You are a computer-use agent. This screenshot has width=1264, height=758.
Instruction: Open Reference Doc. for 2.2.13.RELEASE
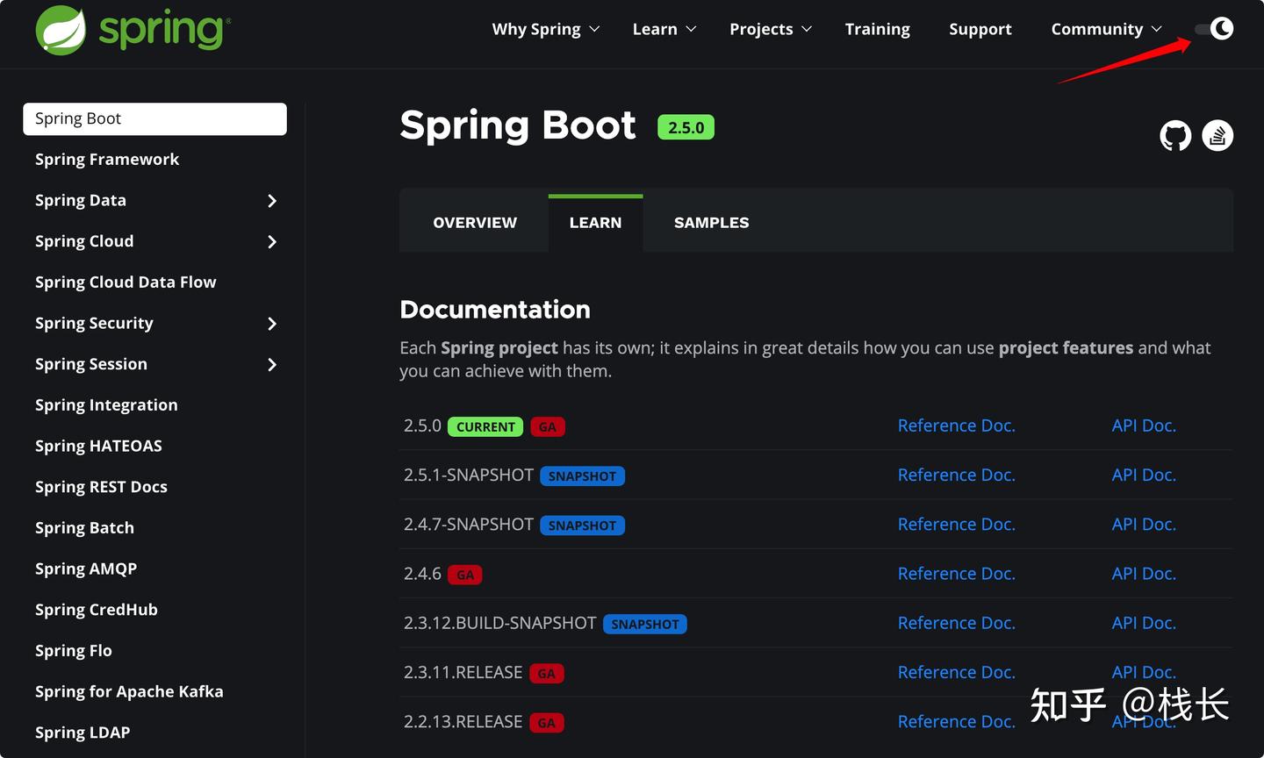coord(957,721)
